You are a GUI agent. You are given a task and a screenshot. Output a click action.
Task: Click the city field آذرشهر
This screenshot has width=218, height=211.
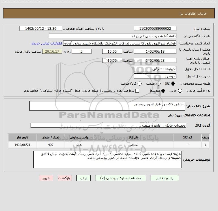[x=155, y=76]
